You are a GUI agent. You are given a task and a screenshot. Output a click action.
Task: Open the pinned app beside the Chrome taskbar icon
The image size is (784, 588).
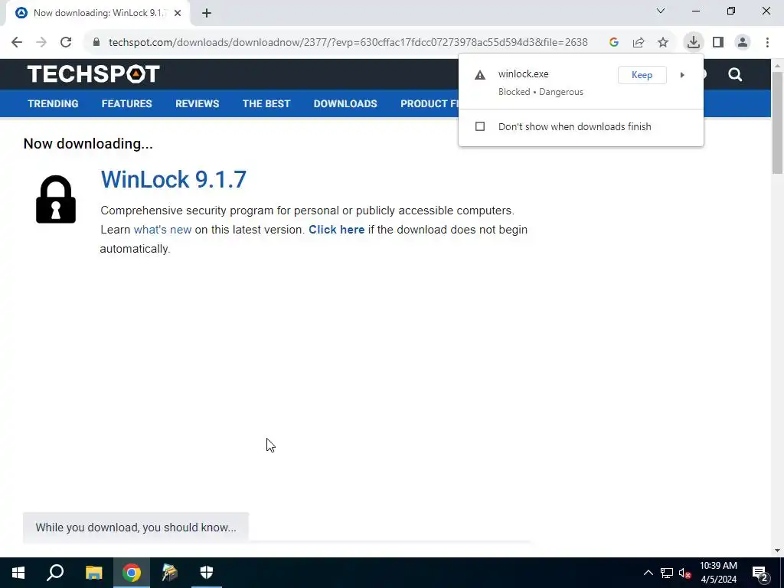pos(169,573)
